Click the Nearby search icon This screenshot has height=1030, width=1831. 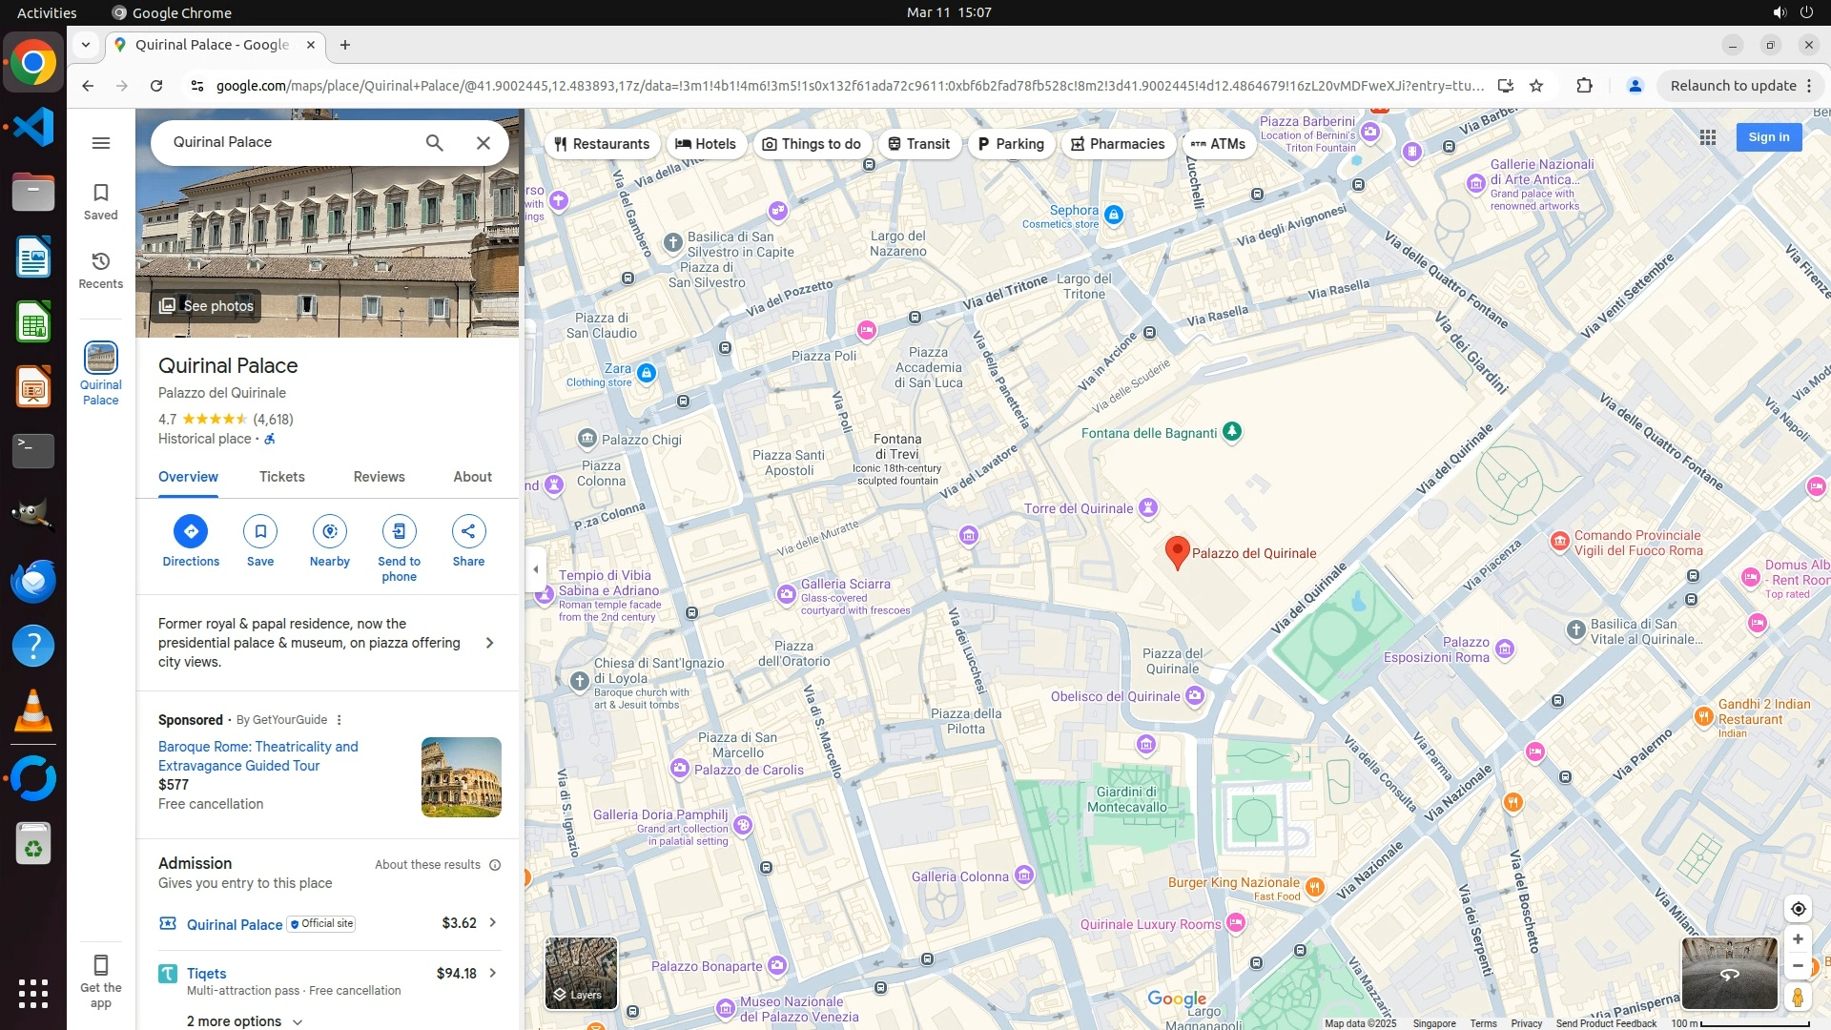point(330,531)
